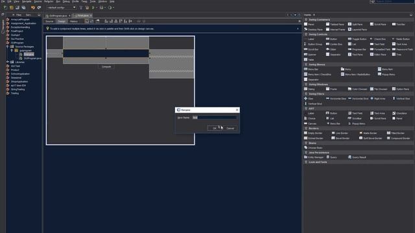Select the ShopApplication project

[19, 82]
